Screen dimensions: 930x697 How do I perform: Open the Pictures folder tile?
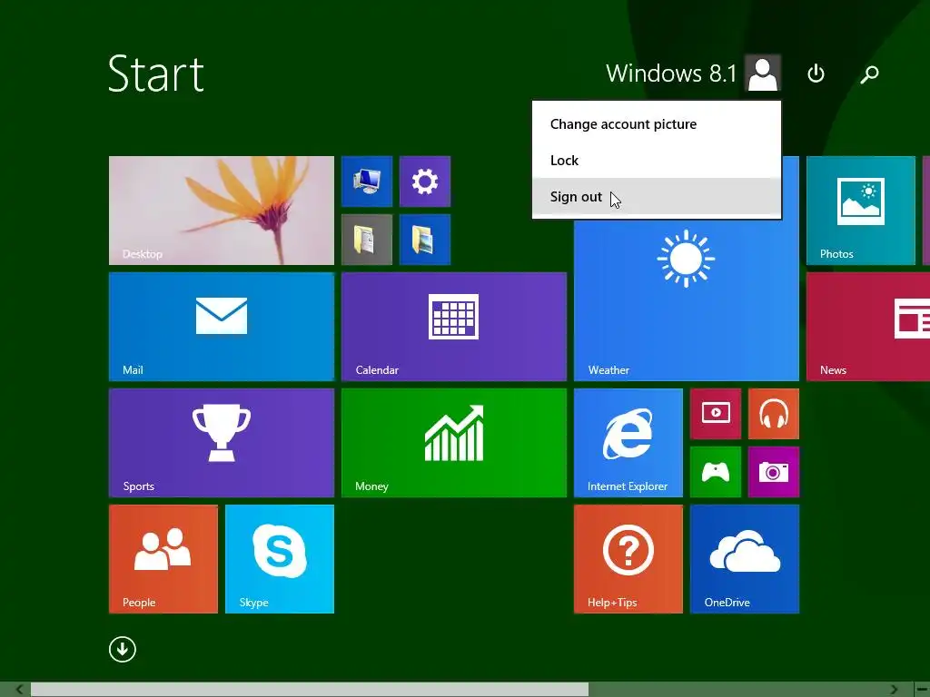[x=425, y=240]
